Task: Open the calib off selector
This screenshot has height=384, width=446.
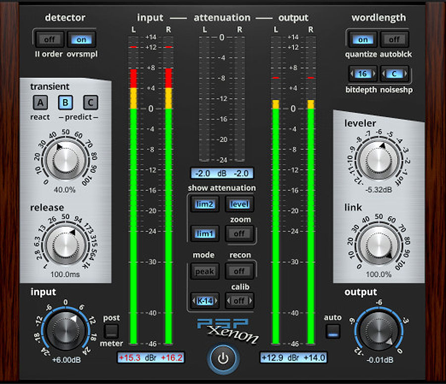Action: (240, 301)
